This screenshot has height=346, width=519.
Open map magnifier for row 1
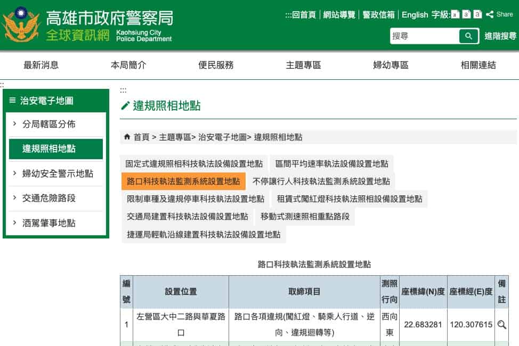tap(501, 325)
